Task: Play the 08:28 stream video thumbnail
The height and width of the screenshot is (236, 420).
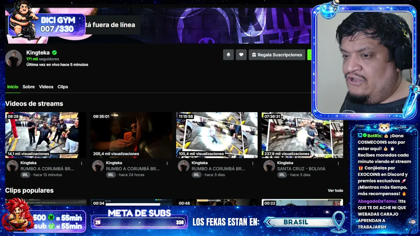Action: coord(46,135)
